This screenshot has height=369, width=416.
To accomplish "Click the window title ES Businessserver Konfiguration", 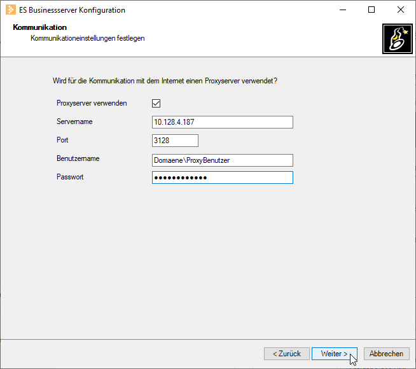I will (x=72, y=10).
